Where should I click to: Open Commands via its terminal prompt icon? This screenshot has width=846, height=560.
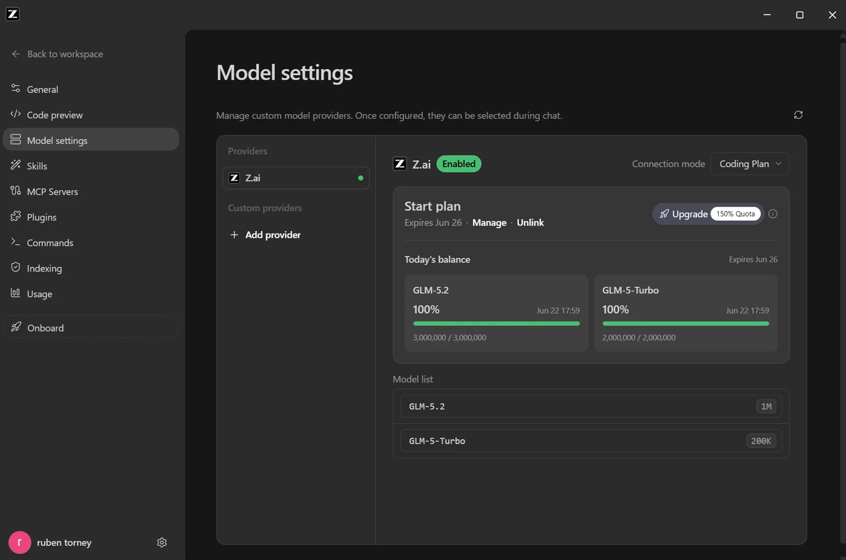[x=16, y=242]
